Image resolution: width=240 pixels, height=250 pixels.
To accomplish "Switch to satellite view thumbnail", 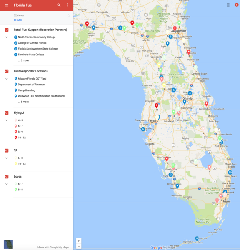I will (8, 244).
